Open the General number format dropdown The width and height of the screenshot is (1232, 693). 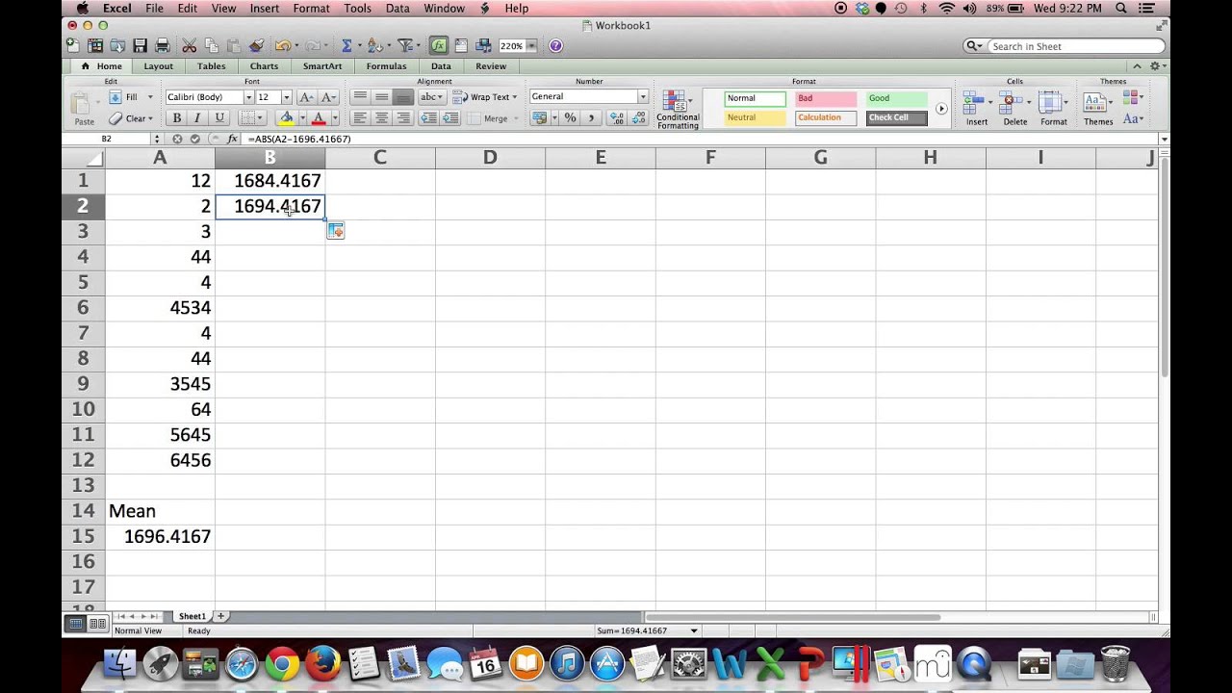tap(643, 97)
